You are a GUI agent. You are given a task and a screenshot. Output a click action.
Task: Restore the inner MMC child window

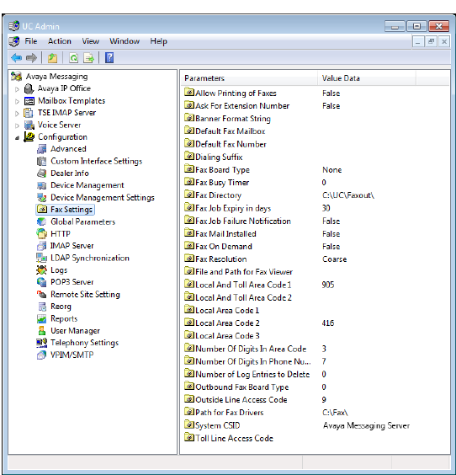point(432,41)
